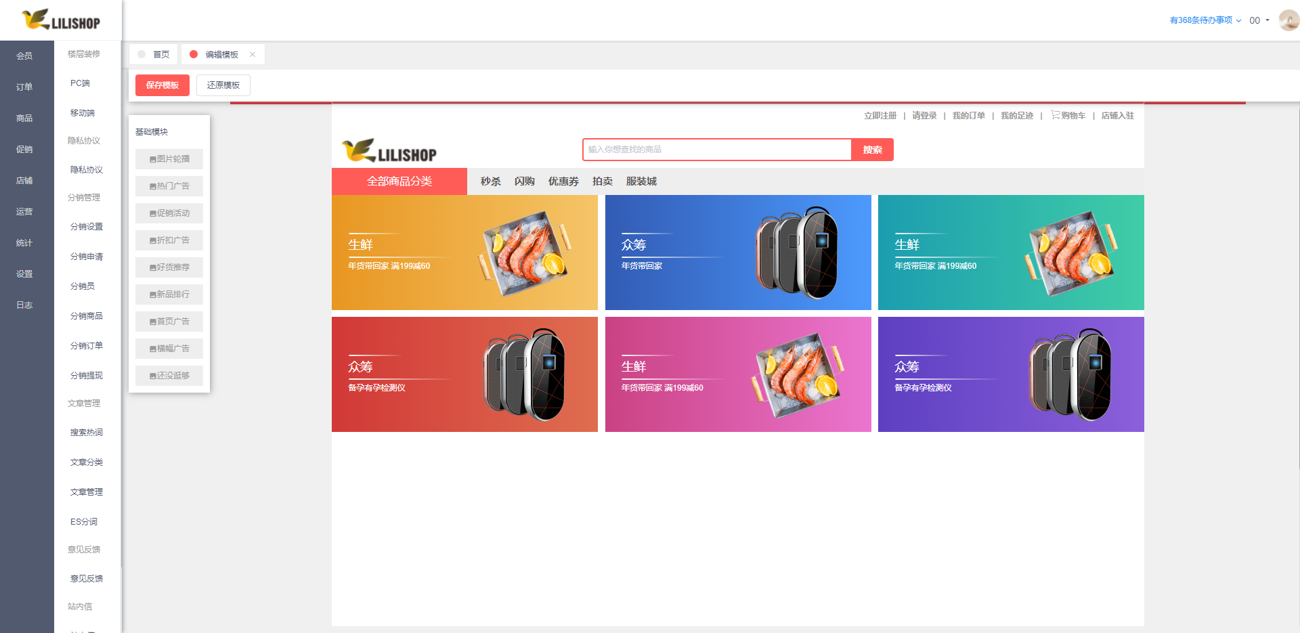
Task: Open ES分词 in the submenu
Action: point(84,522)
